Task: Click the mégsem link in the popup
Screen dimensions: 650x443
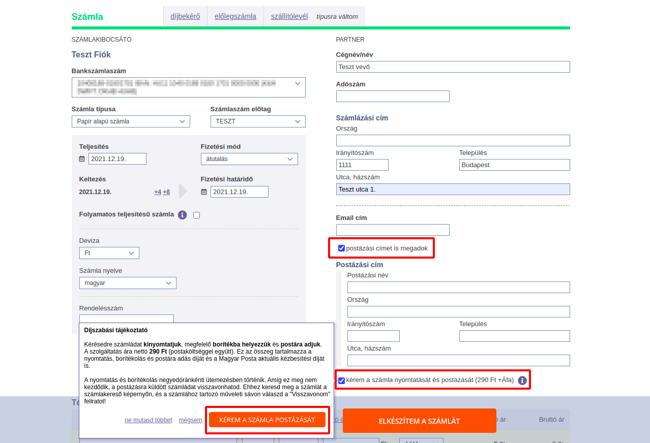Action: tap(190, 420)
